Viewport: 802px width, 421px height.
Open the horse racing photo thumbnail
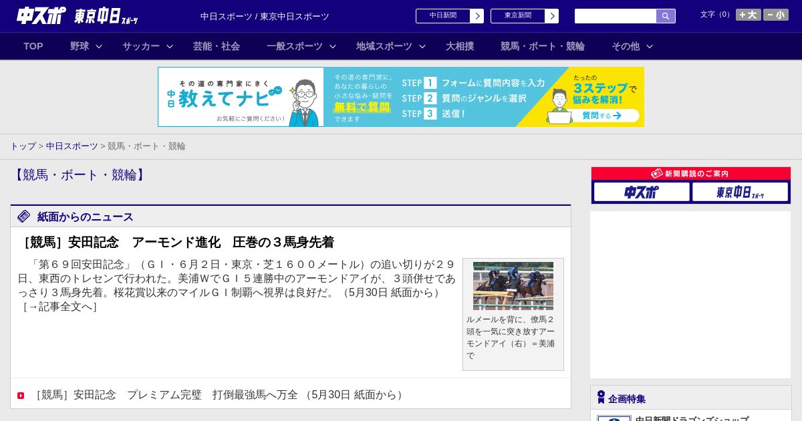click(x=513, y=286)
